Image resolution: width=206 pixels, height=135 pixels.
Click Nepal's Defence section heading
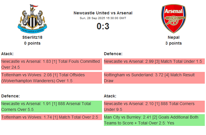(113, 54)
